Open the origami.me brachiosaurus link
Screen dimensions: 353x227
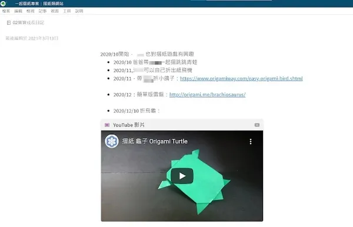(207, 95)
